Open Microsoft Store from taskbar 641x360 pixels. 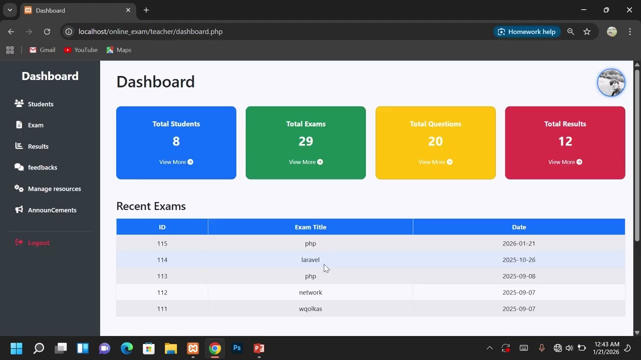pos(149,348)
